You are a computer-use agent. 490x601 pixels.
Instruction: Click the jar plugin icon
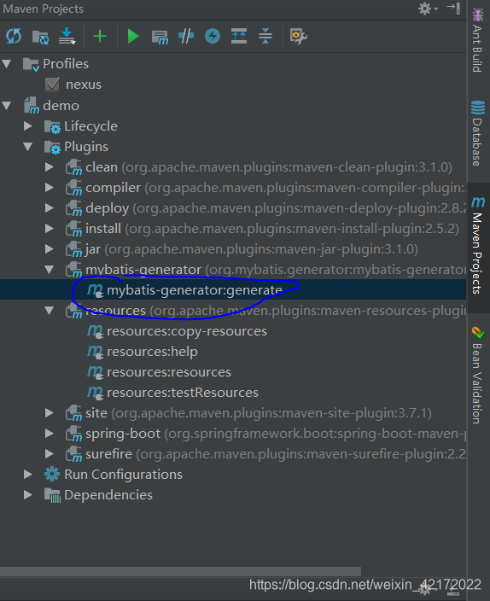coord(73,249)
